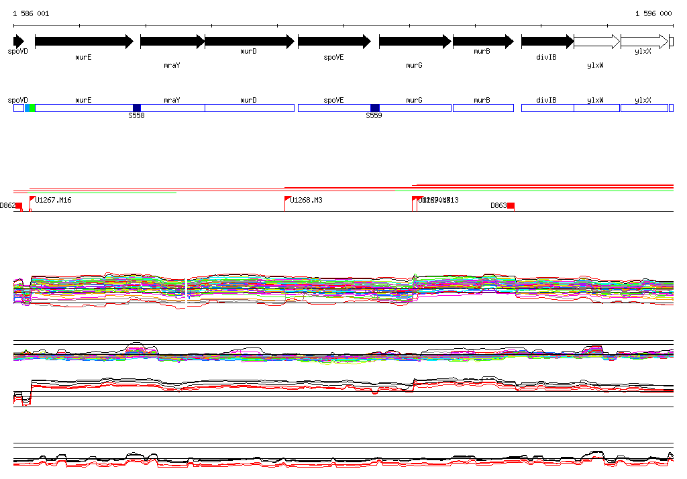Select the small black spoVD arrowhead
Screen dimensions: 687x479
(x=19, y=42)
